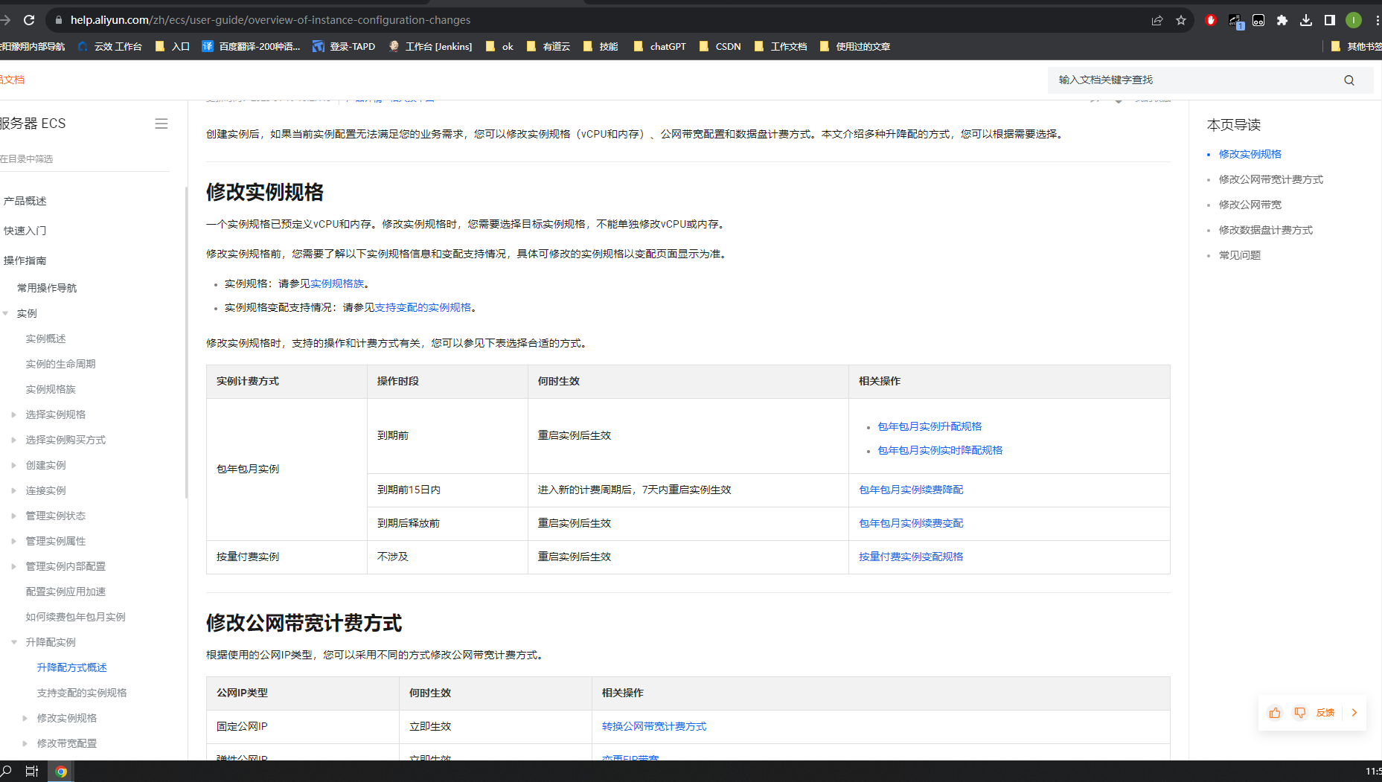Screen dimensions: 1382x782
Task: Open the 登录-TAPD bookmark
Action: [x=344, y=46]
